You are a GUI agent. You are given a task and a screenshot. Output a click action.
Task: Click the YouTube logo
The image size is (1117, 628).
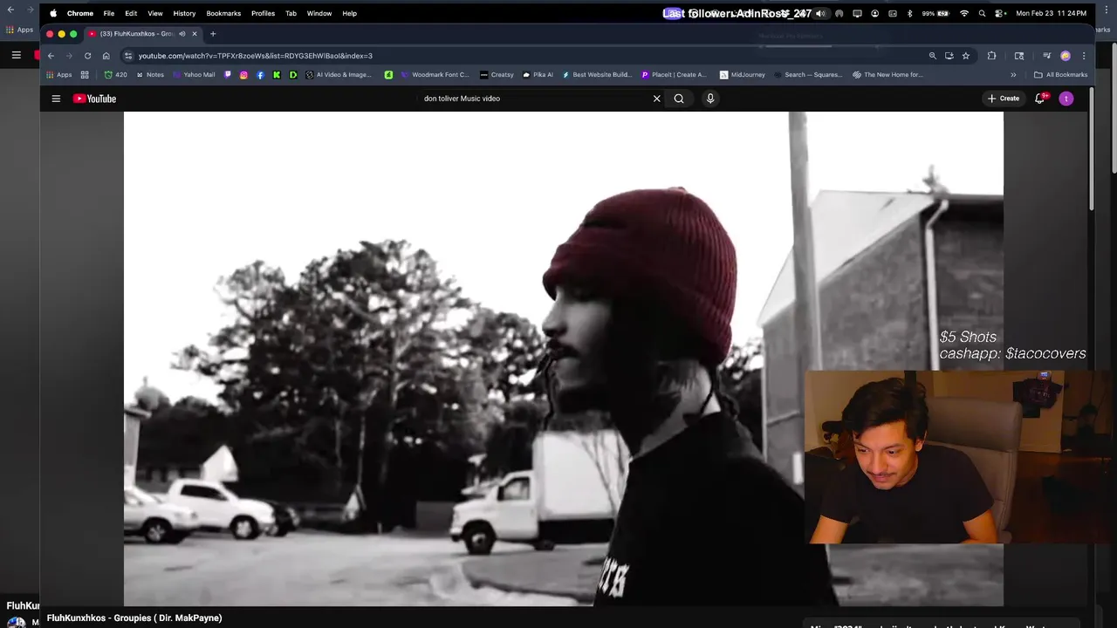point(94,99)
